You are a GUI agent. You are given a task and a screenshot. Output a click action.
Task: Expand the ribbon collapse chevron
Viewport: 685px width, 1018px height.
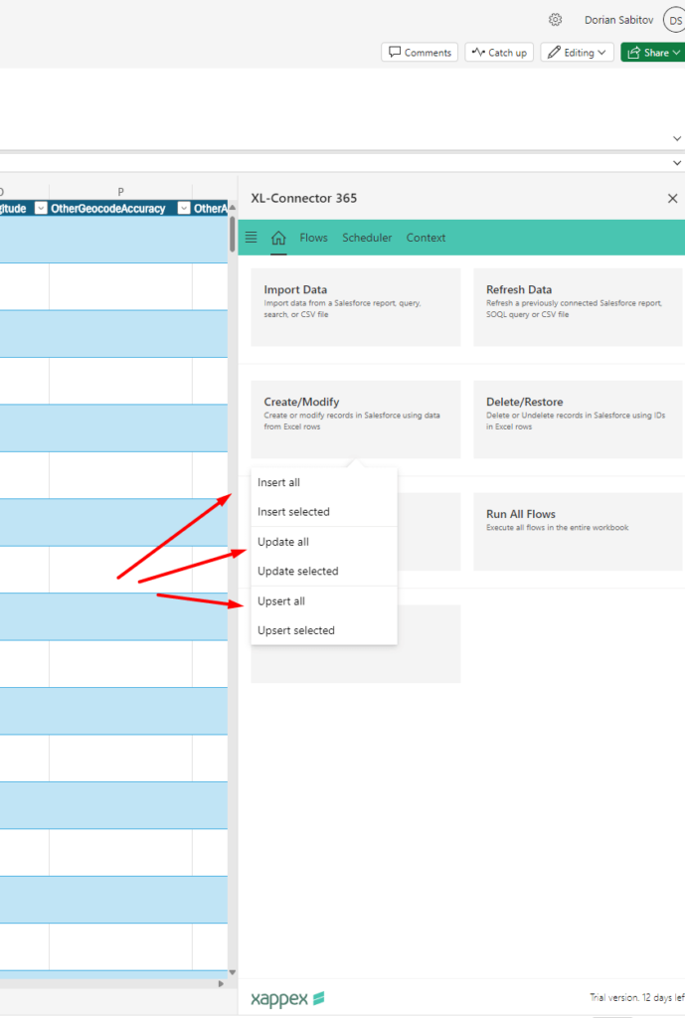click(677, 139)
